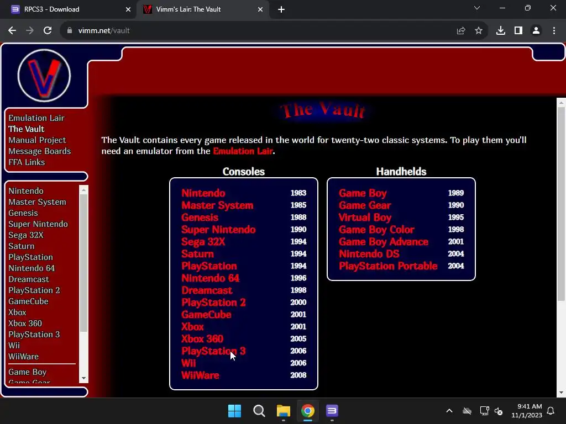
Task: Open a new browser tab
Action: (x=281, y=9)
